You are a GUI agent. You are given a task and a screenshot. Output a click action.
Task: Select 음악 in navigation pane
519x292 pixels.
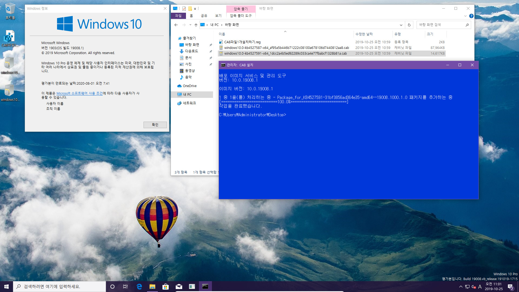point(188,77)
